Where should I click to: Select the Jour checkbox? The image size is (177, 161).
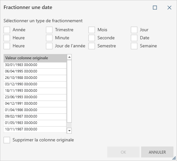click(134, 30)
